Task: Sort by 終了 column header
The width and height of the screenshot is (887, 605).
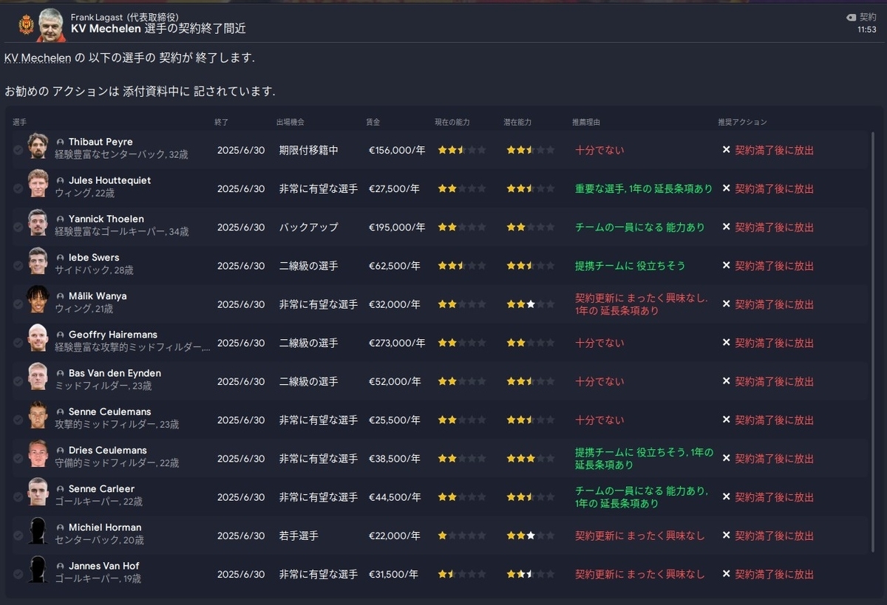Action: 222,122
